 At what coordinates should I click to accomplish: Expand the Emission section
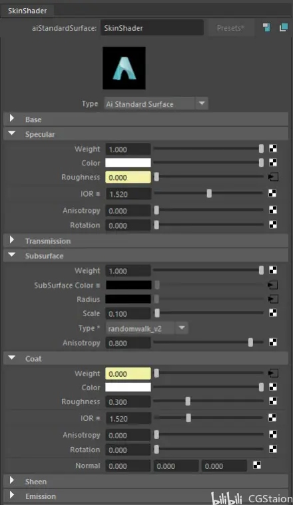click(12, 495)
